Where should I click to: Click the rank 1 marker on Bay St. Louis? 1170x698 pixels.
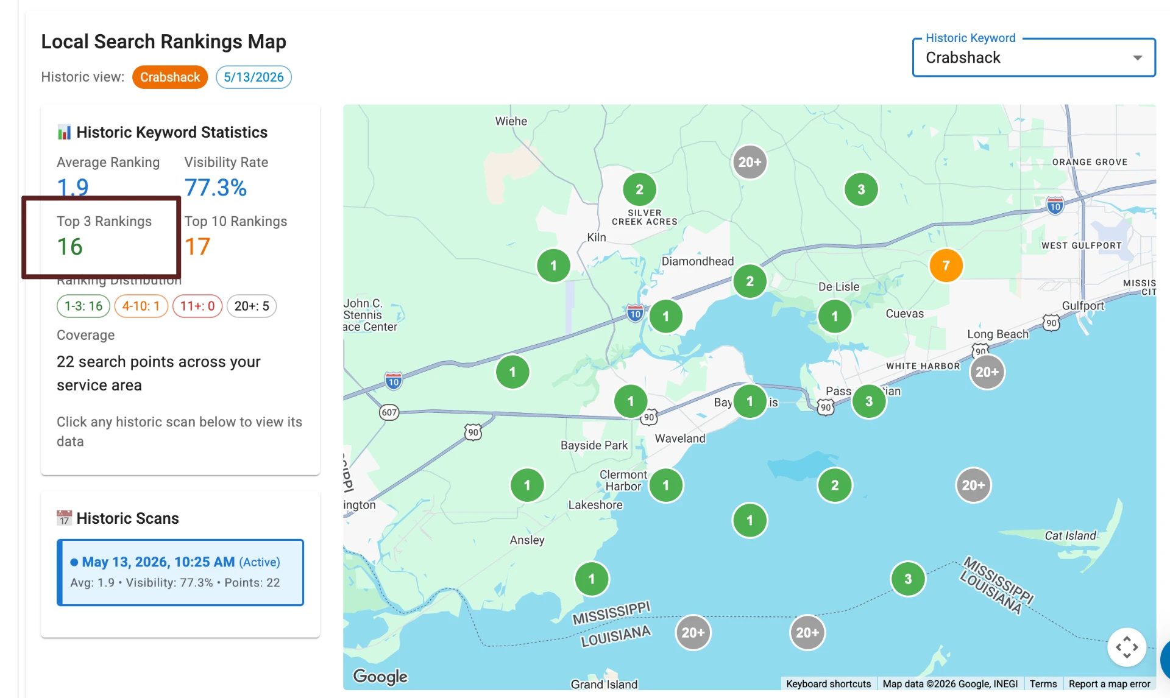(750, 401)
